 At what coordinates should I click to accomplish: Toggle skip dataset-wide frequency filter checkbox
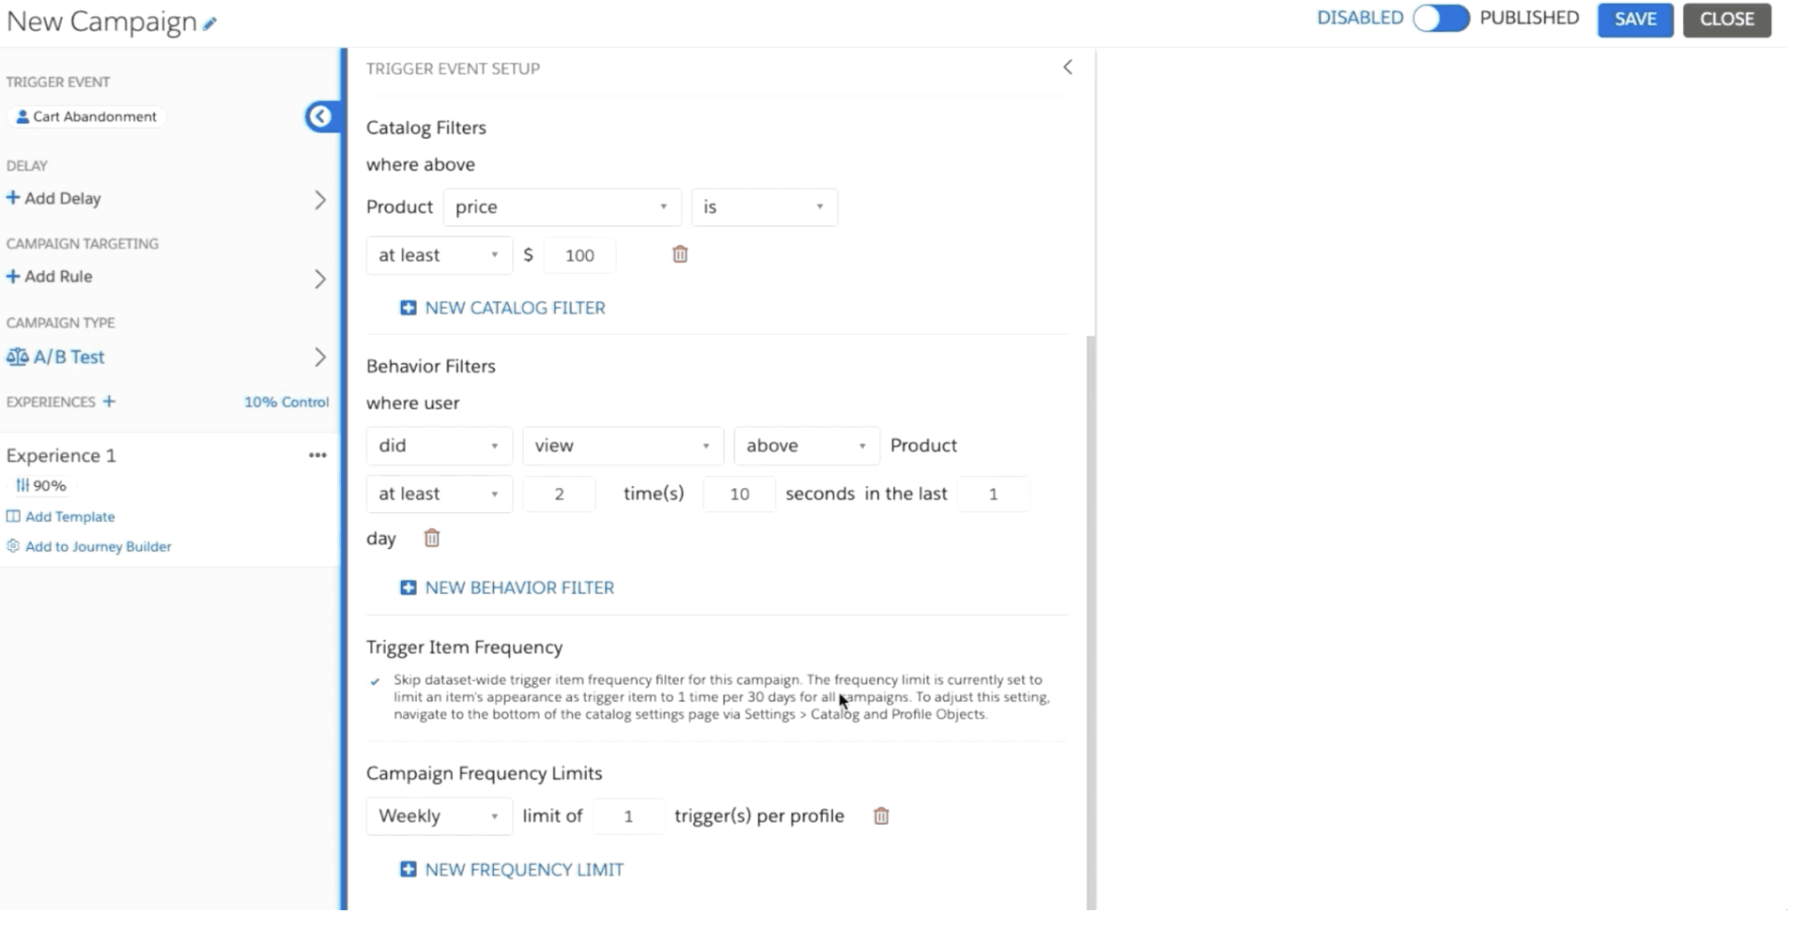375,681
